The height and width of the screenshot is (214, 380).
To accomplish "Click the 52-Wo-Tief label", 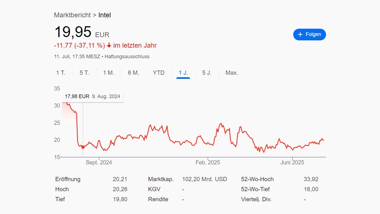I will (255, 189).
